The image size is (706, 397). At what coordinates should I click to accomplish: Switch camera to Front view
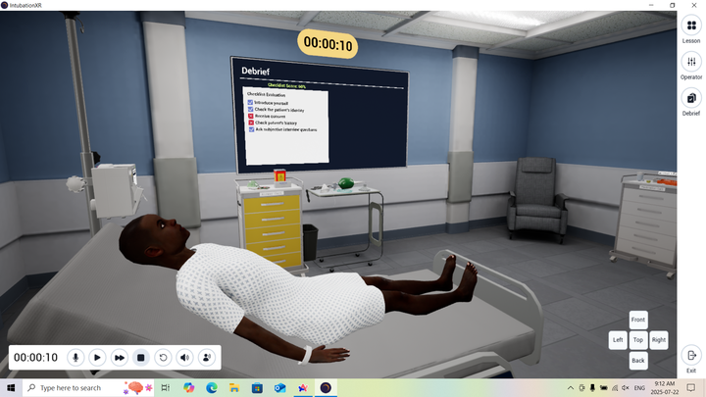tap(638, 320)
